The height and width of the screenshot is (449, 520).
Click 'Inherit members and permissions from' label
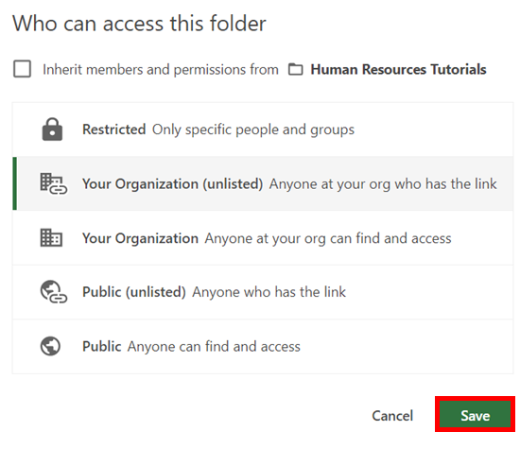[x=161, y=70]
